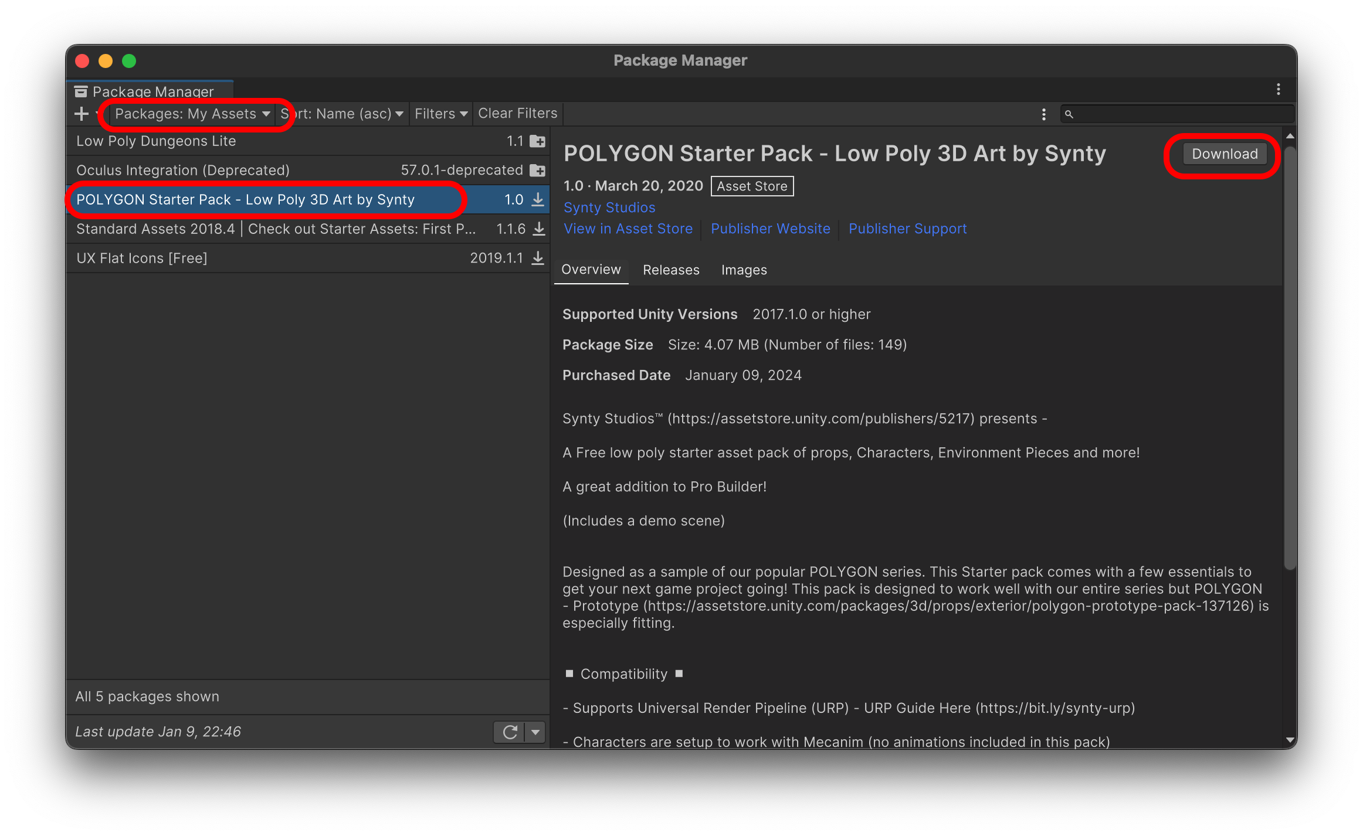
Task: Switch to the Releases tab
Action: click(x=671, y=270)
